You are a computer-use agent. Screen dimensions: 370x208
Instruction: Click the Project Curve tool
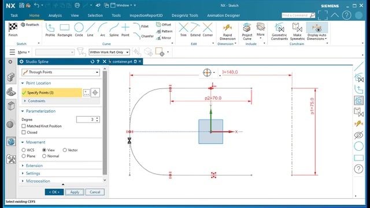click(x=247, y=32)
